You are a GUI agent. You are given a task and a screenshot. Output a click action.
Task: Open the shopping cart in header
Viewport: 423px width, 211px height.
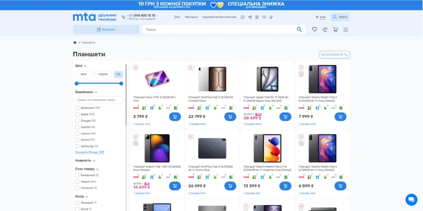pyautogui.click(x=335, y=29)
